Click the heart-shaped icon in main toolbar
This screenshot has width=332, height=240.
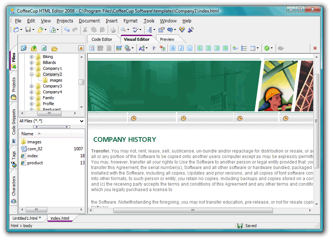coord(182,30)
